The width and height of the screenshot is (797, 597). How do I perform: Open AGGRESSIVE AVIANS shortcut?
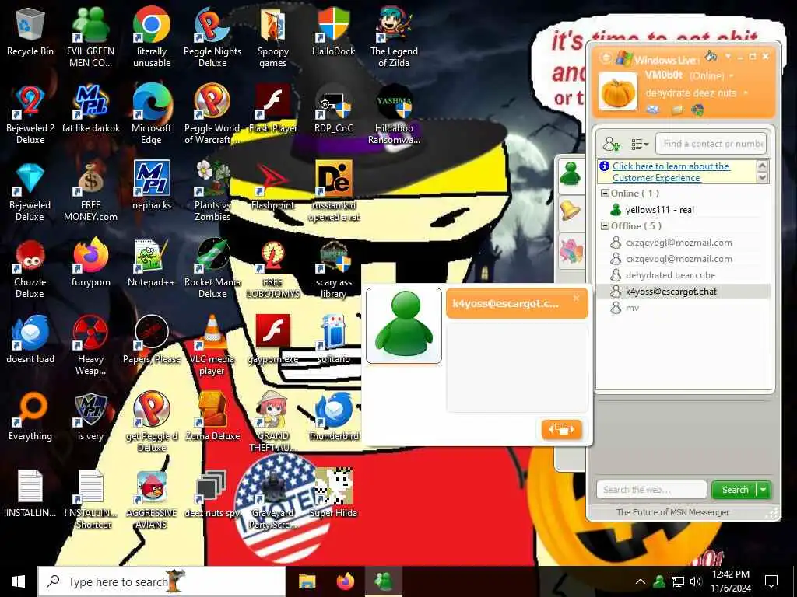(x=152, y=500)
